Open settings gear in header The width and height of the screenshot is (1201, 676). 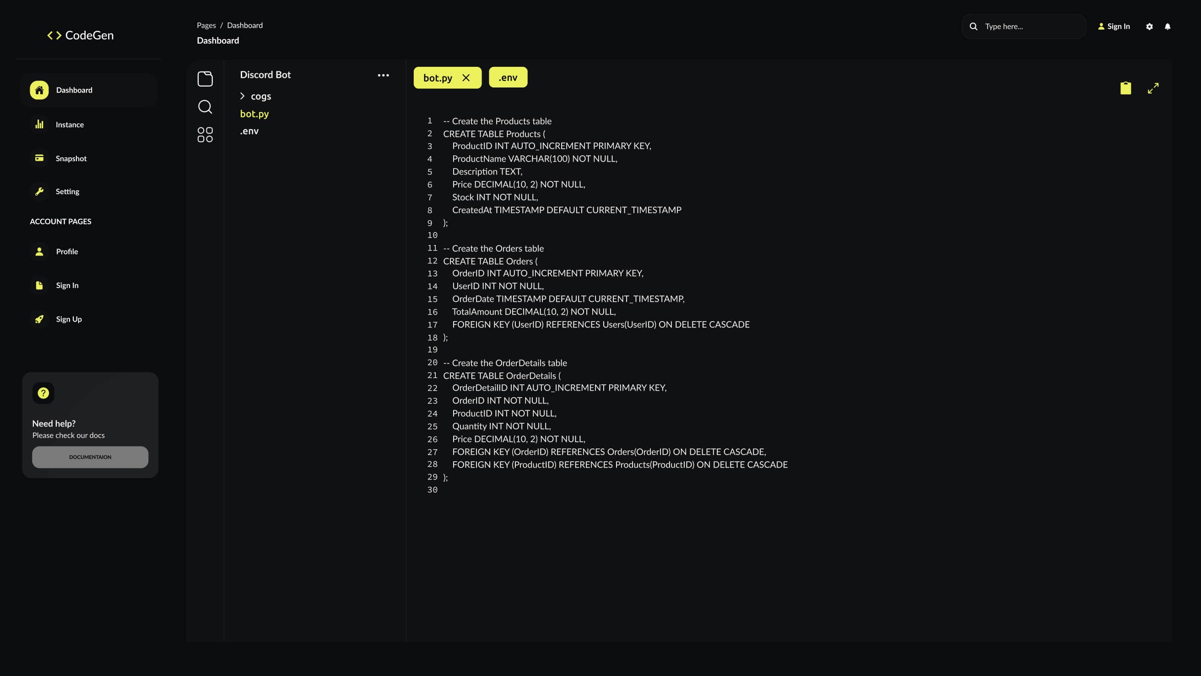(x=1149, y=27)
